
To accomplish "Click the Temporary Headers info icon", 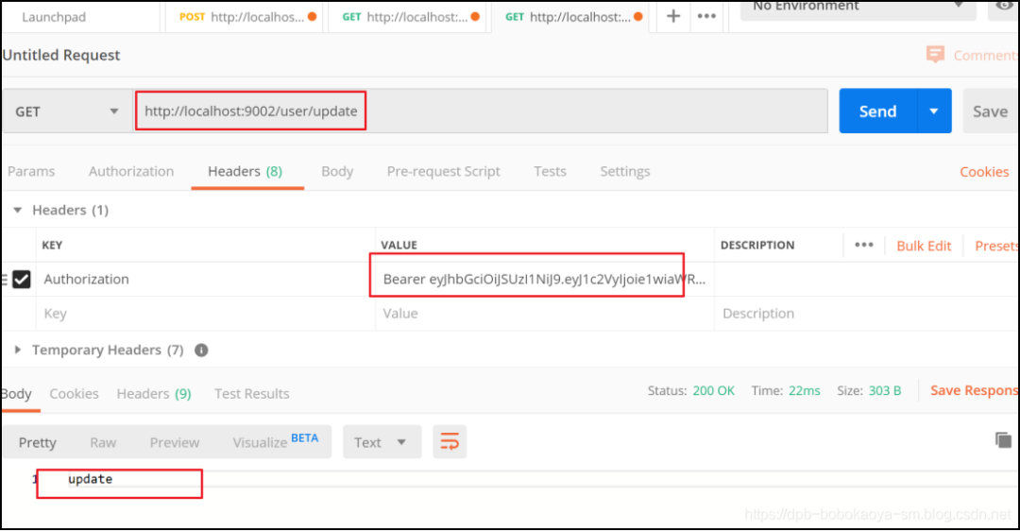I will (202, 351).
